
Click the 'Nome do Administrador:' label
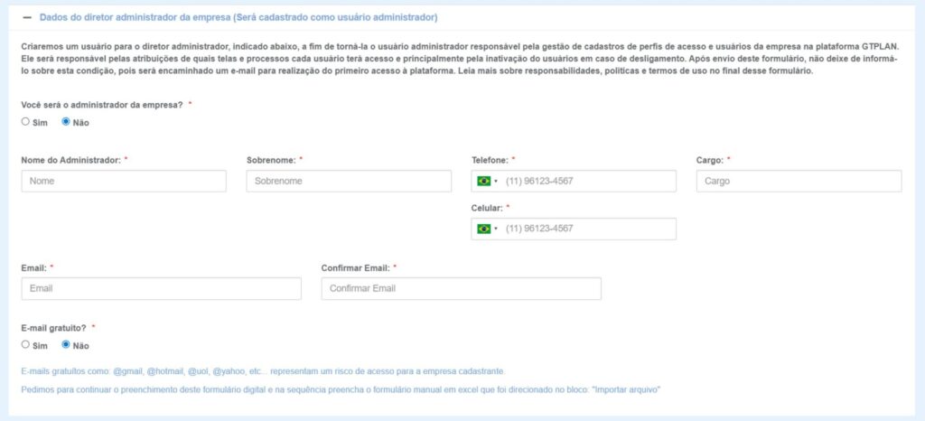pyautogui.click(x=70, y=160)
